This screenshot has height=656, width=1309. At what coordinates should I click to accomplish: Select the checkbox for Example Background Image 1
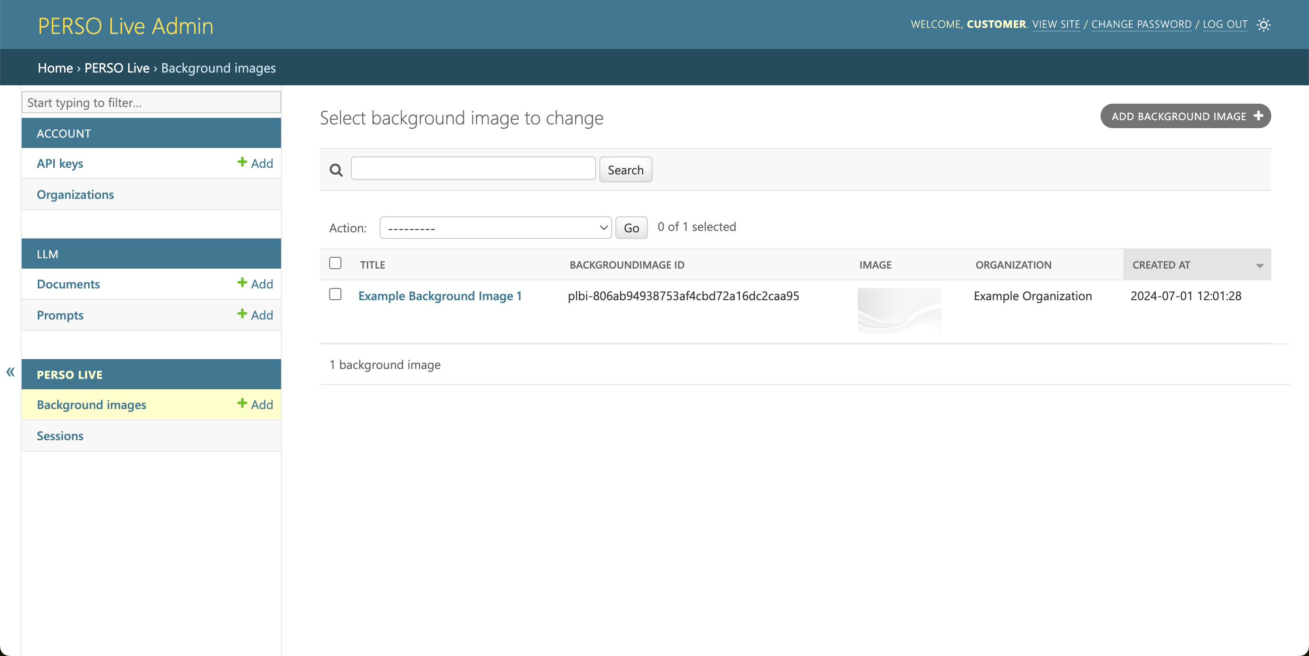pyautogui.click(x=335, y=295)
